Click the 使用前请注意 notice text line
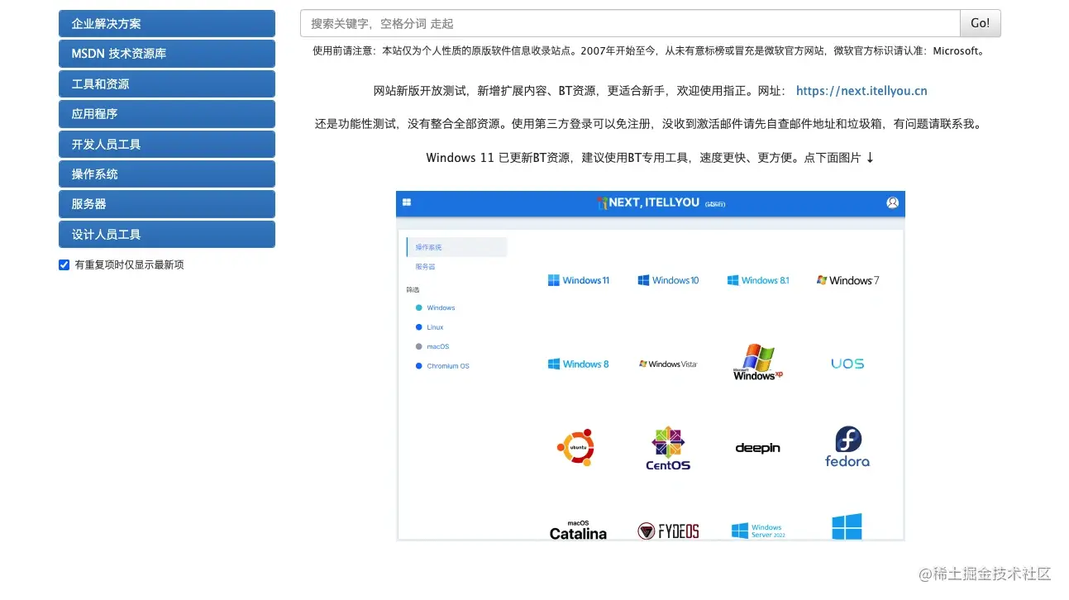This screenshot has width=1069, height=600. (649, 50)
